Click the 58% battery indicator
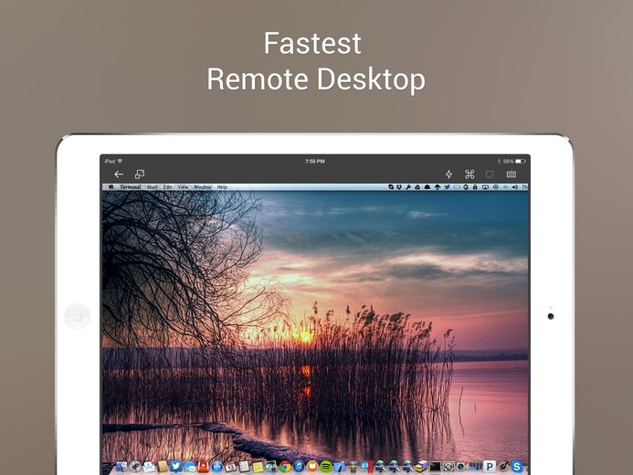 click(514, 162)
